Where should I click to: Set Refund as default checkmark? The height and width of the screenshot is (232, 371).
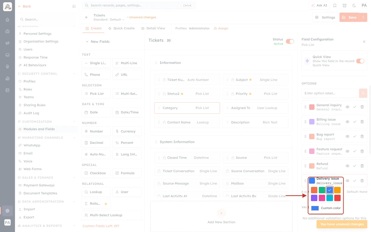355,166
